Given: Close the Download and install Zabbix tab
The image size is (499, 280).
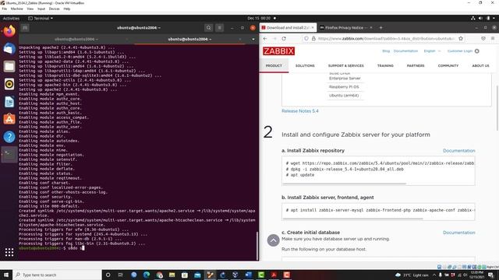Looking at the screenshot, I should point(313,28).
